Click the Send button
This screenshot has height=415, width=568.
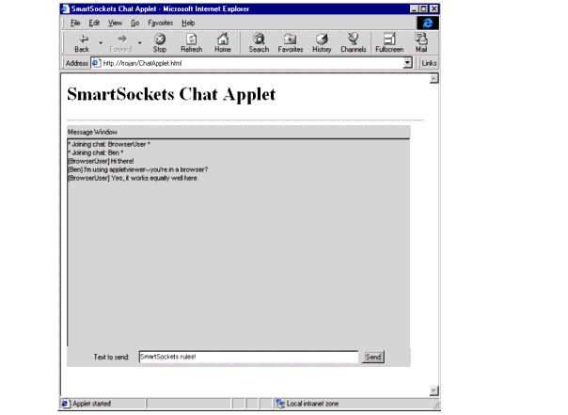pos(373,357)
